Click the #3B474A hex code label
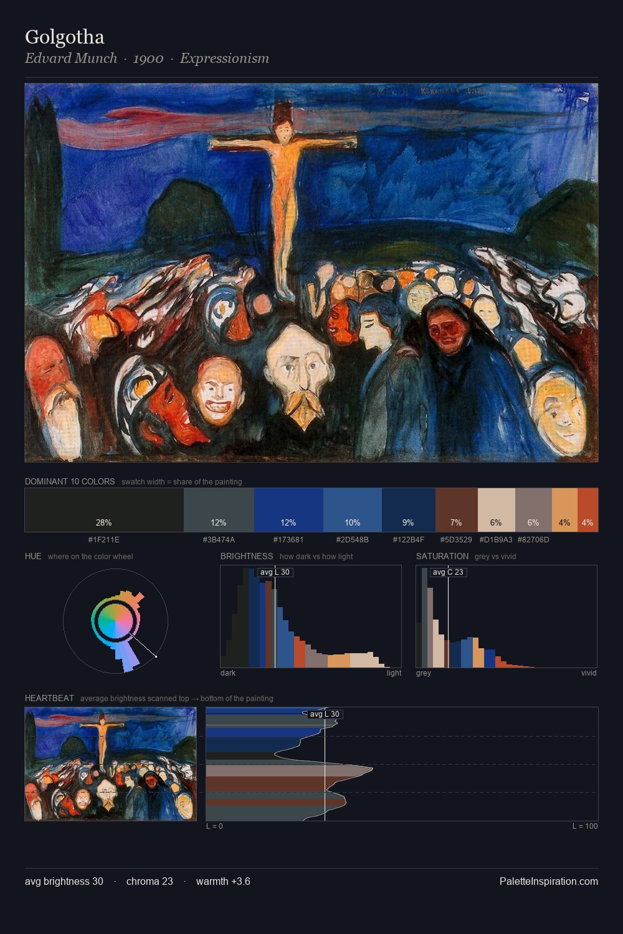623x934 pixels. tap(219, 540)
